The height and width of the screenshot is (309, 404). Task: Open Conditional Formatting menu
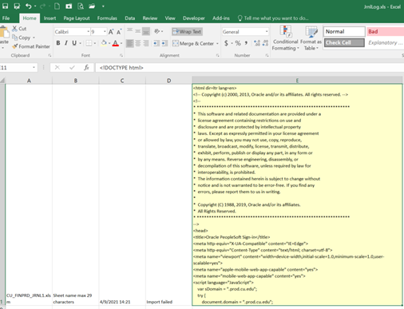coord(285,38)
